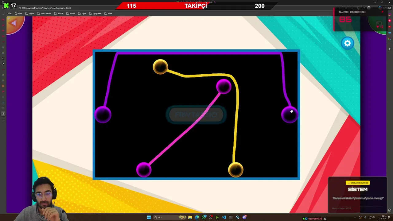
Task: Switch to Microsoft Edge in the taskbar
Action: 197,217
